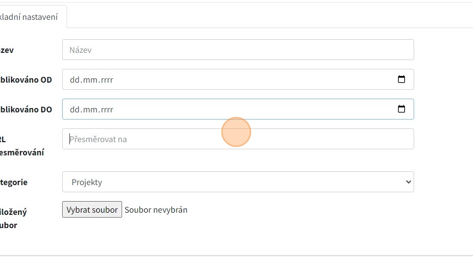This screenshot has width=473, height=265.
Task: Click the Název field label
Action: pyautogui.click(x=7, y=50)
